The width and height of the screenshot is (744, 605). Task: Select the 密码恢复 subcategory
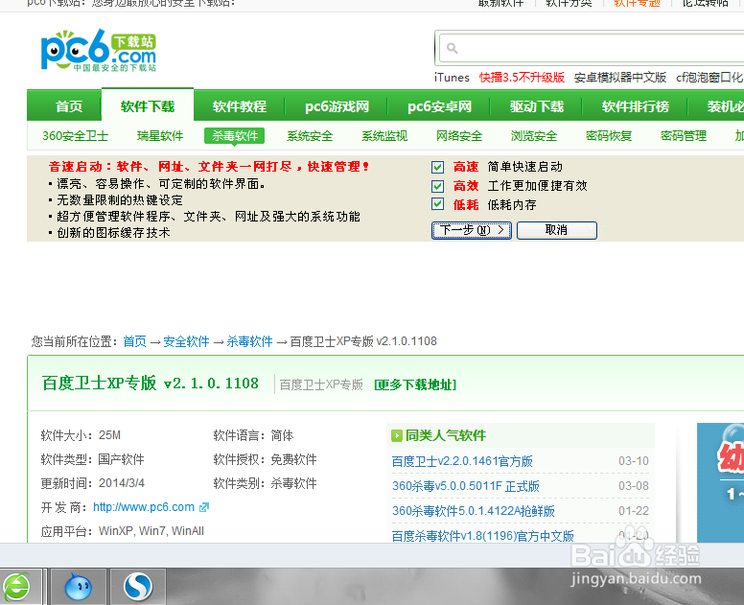tap(609, 136)
